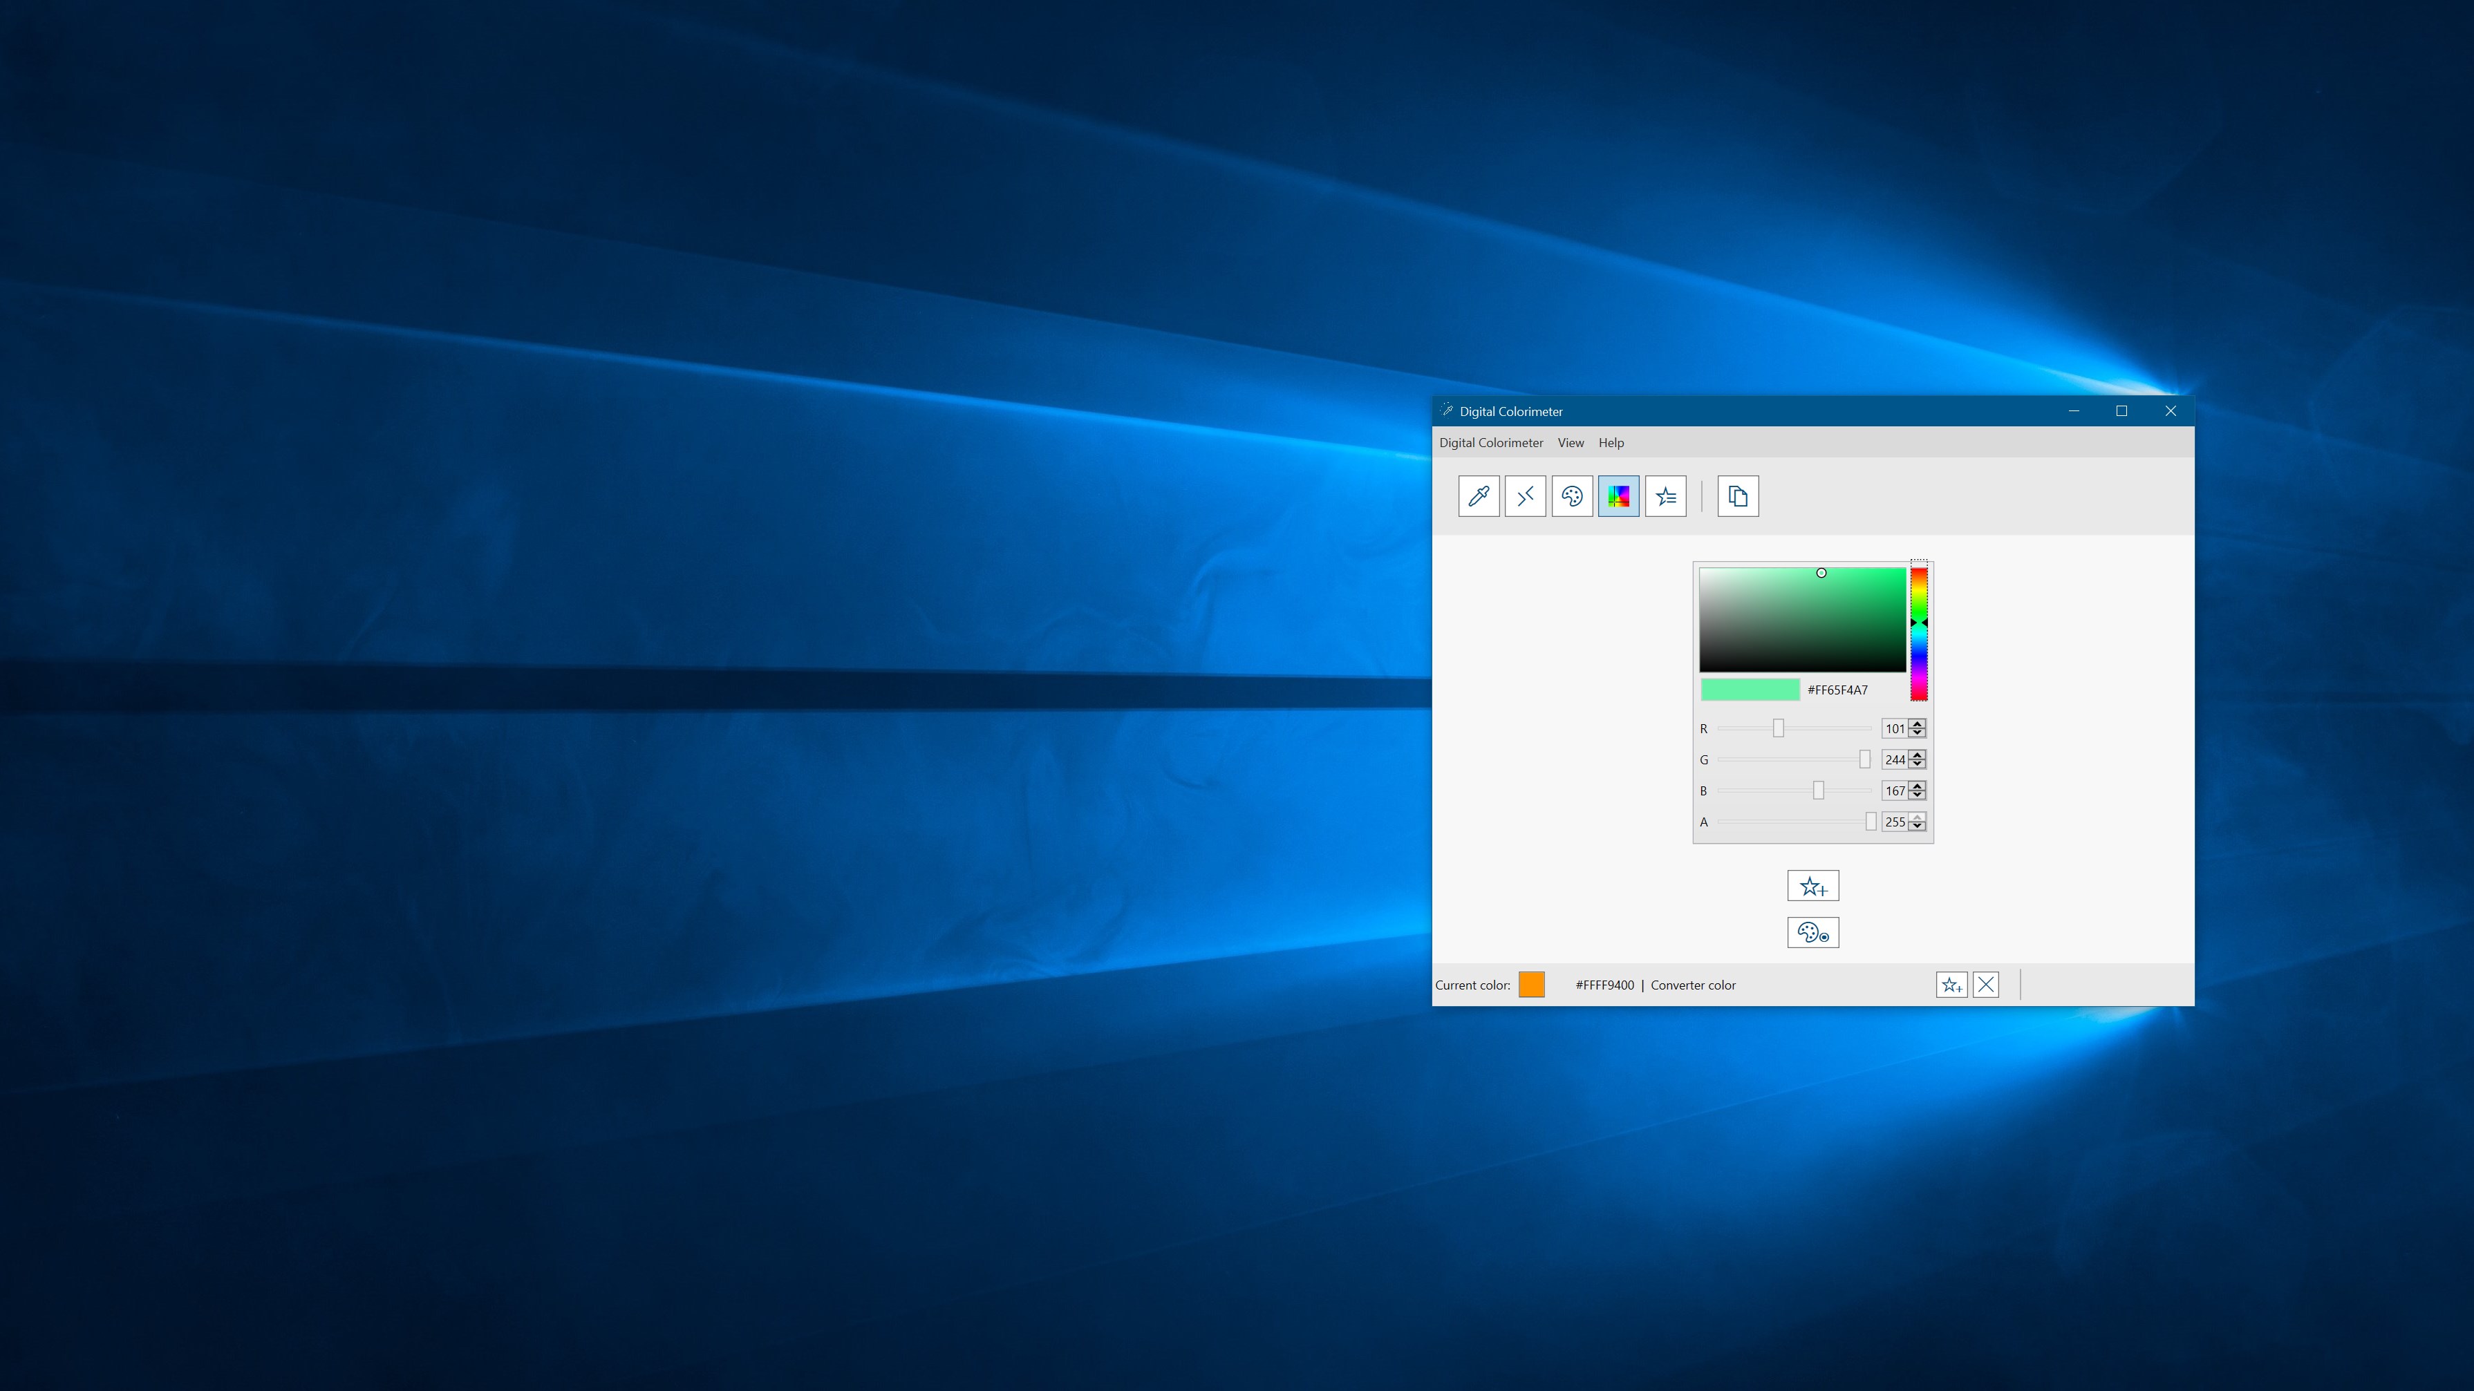Open the Digital Colorimeter menu
2474x1391 pixels.
tap(1490, 442)
